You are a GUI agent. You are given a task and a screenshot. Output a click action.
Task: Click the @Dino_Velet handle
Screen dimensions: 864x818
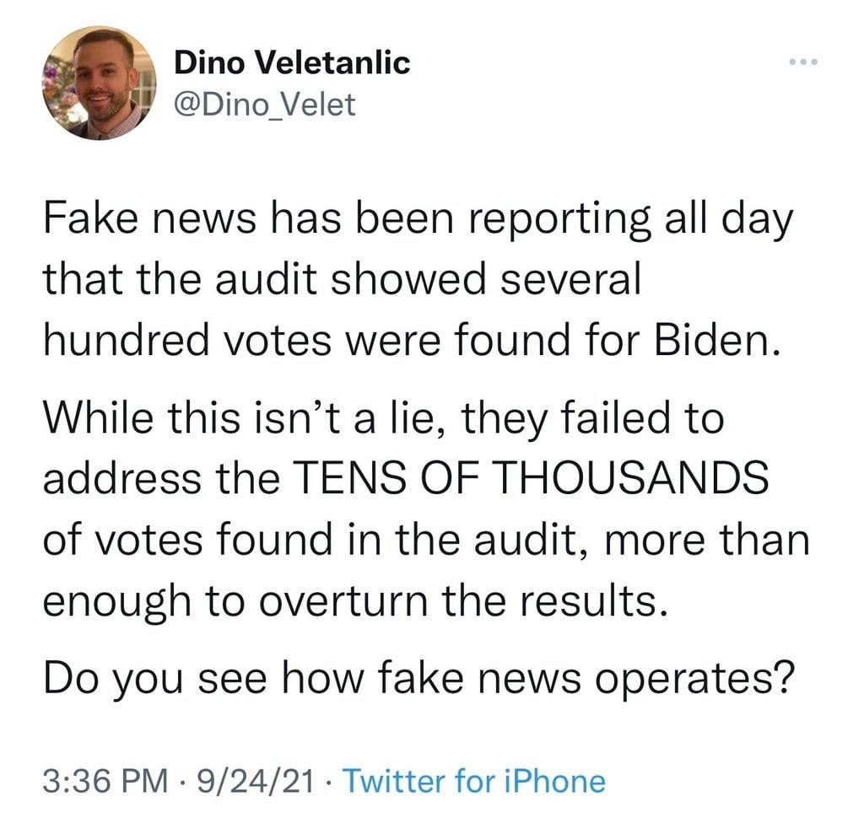(x=265, y=104)
